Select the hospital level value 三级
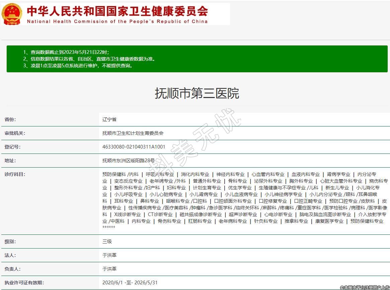Viewport: 390px width, 290px height. [107, 241]
